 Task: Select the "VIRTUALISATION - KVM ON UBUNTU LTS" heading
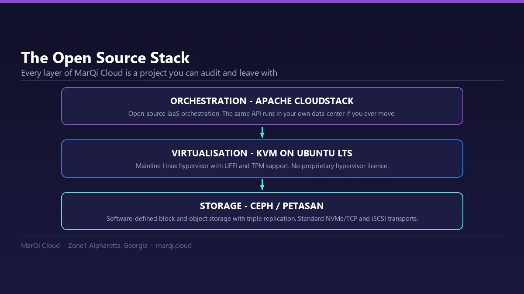tap(262, 153)
